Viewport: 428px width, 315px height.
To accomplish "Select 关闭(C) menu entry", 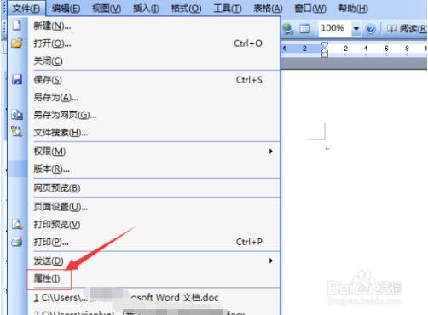I will [153, 60].
